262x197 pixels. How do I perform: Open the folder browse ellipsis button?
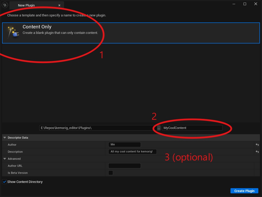coord(159,128)
